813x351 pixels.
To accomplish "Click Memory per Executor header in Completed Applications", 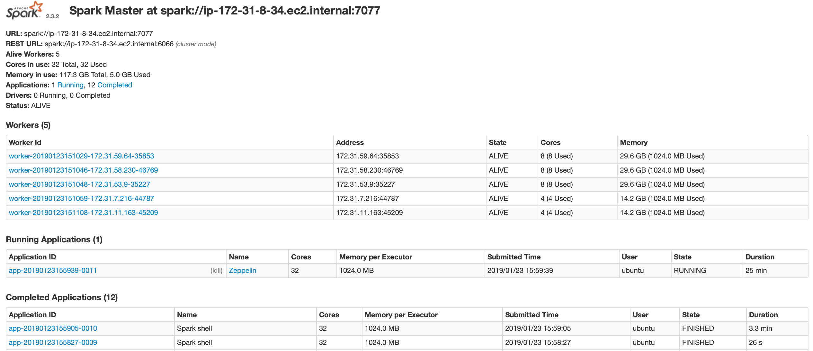I will [x=401, y=315].
